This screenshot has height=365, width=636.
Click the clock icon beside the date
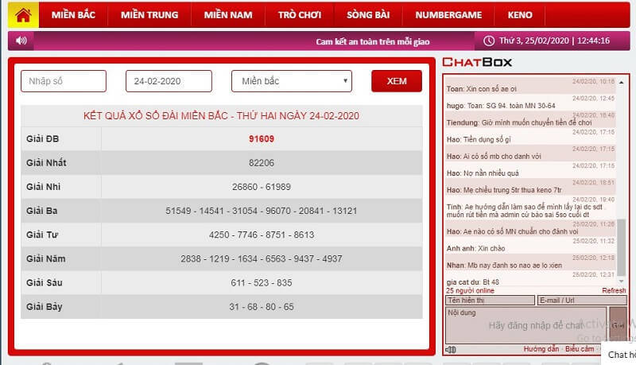pos(489,41)
